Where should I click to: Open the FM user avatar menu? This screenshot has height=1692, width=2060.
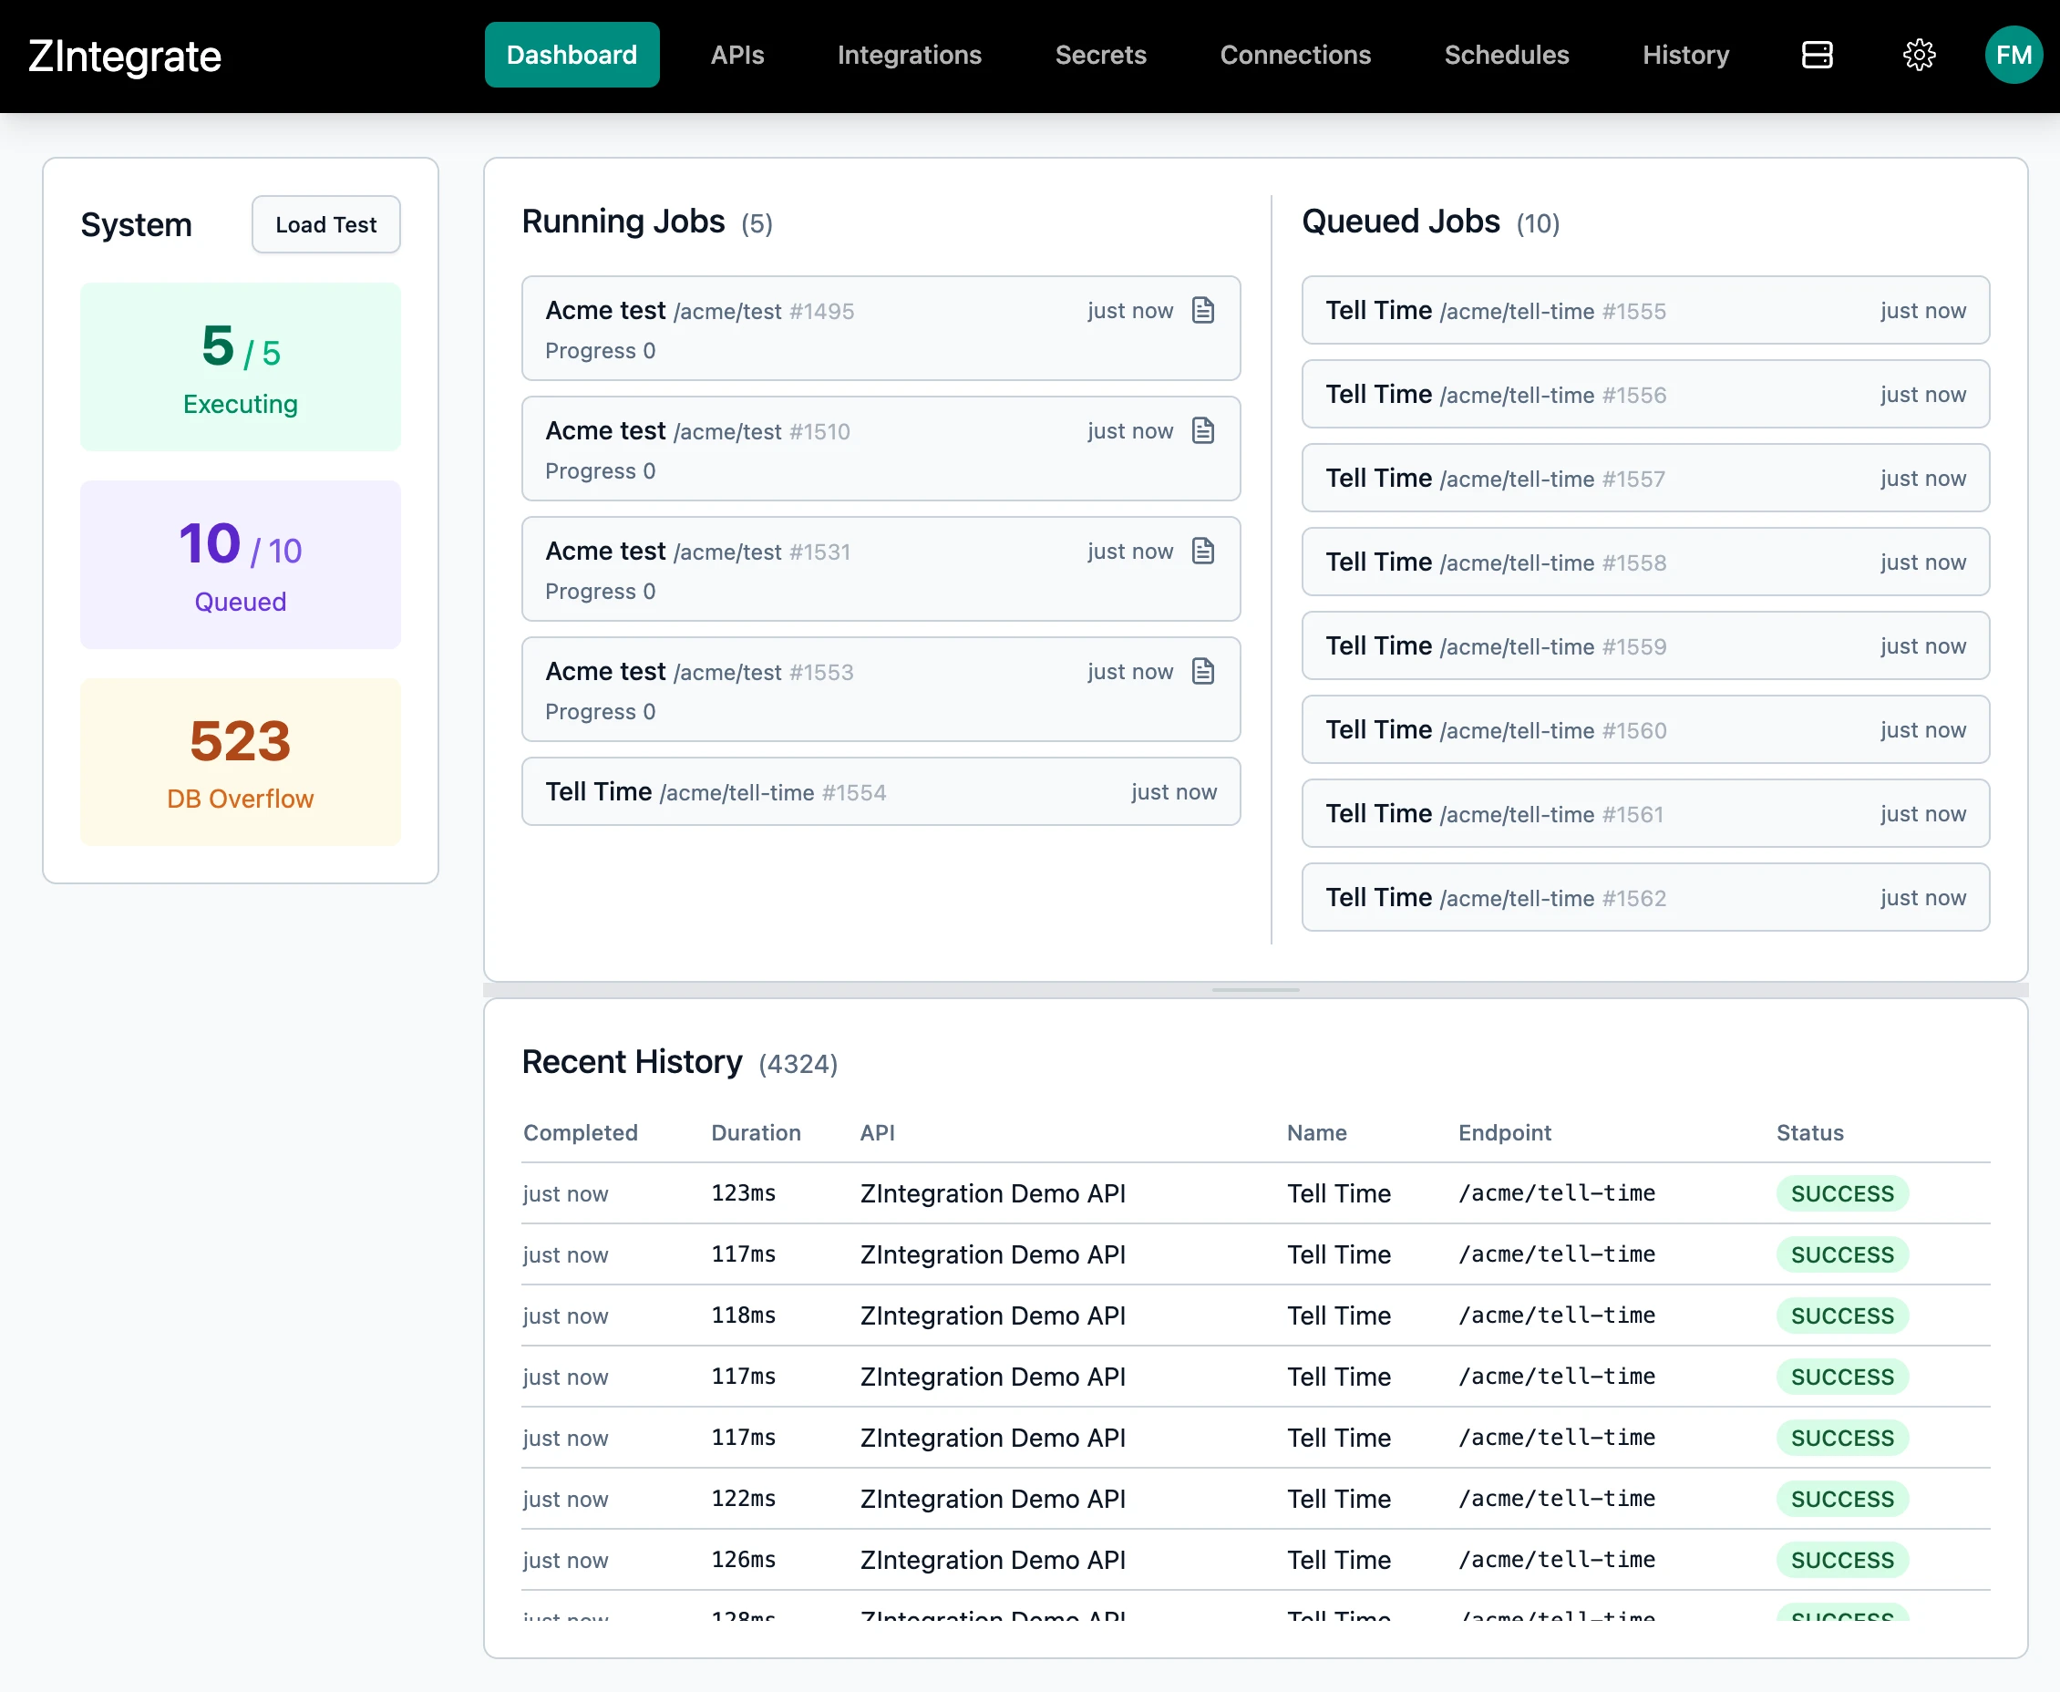point(2014,55)
